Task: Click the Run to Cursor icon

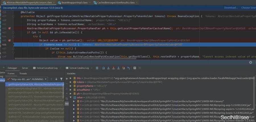Action: pos(129,68)
